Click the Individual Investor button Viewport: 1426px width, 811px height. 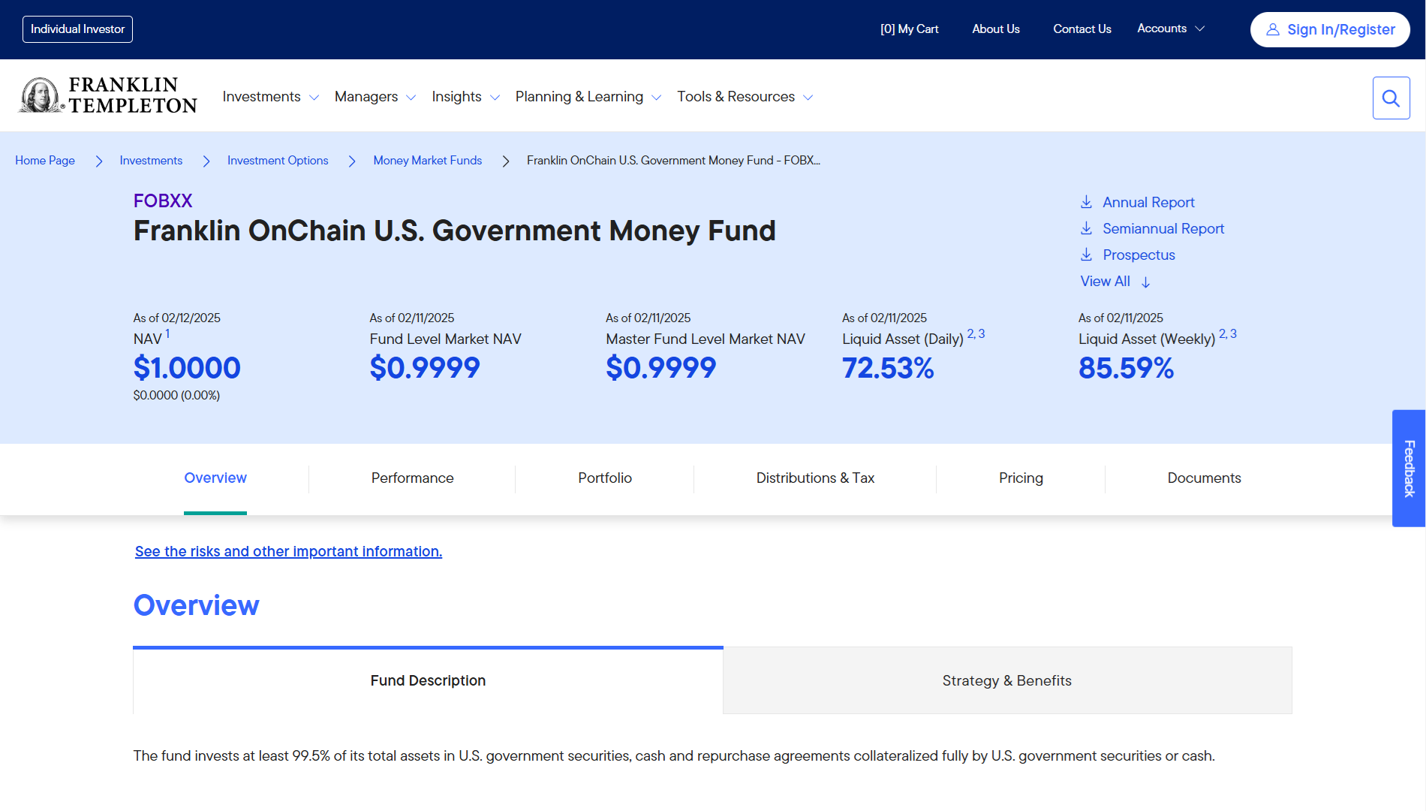77,29
